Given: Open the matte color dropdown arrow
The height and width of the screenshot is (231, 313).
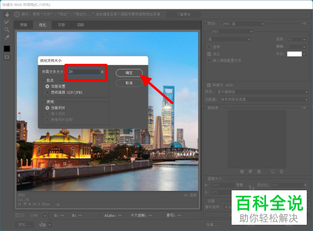Looking at the screenshot, I should [x=304, y=54].
